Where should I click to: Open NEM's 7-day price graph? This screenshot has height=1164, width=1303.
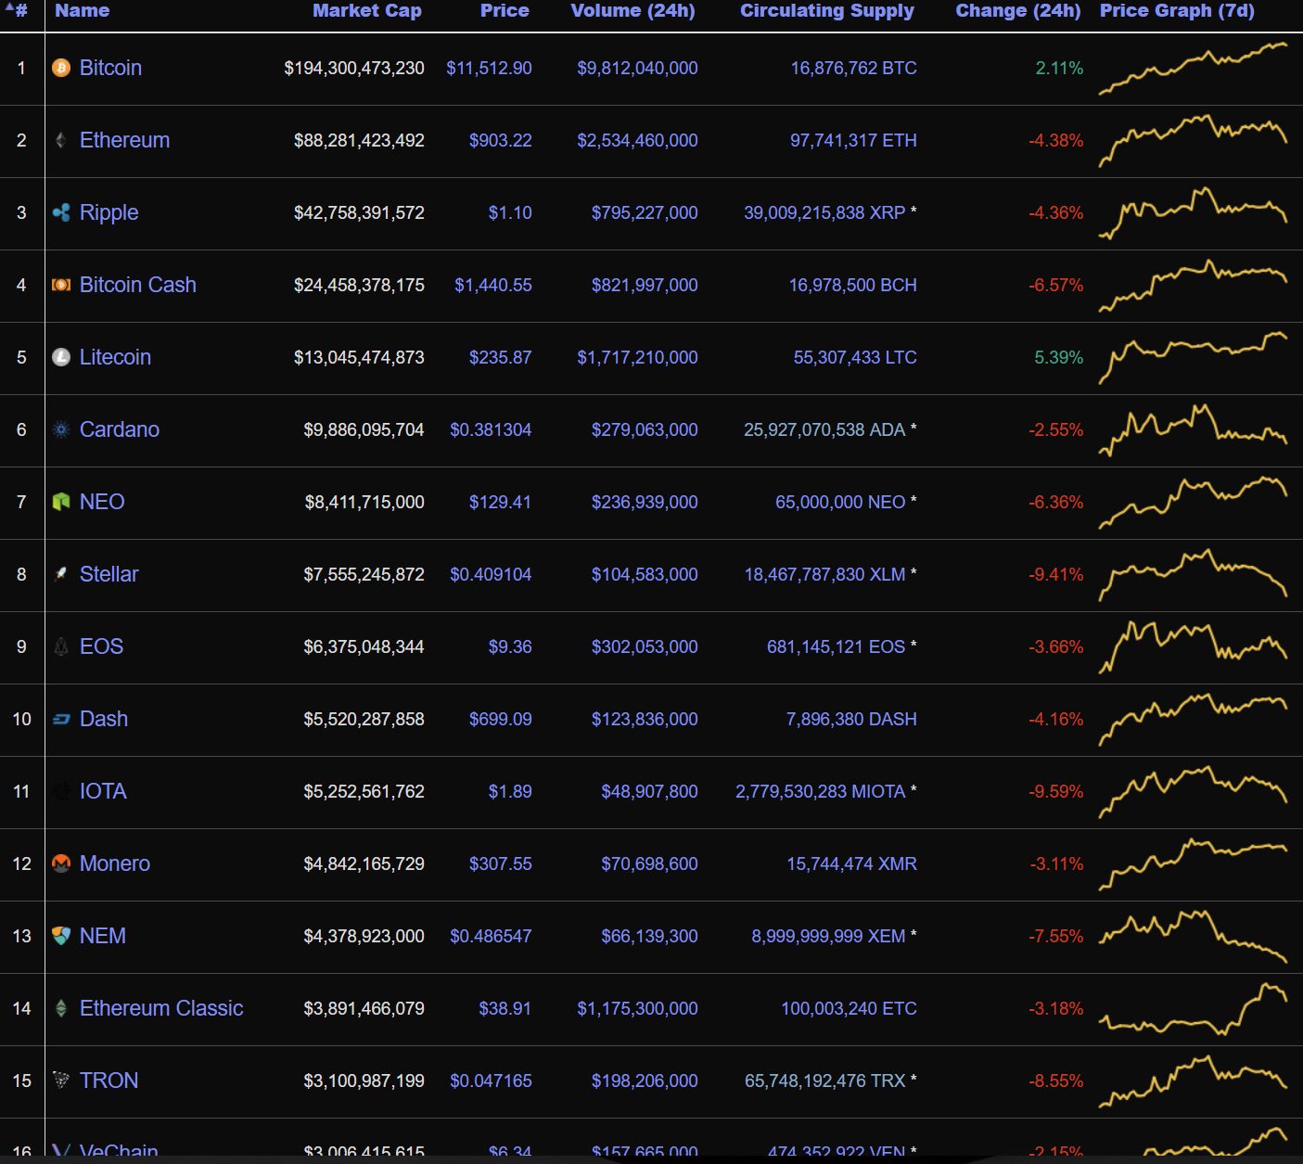[x=1193, y=937]
